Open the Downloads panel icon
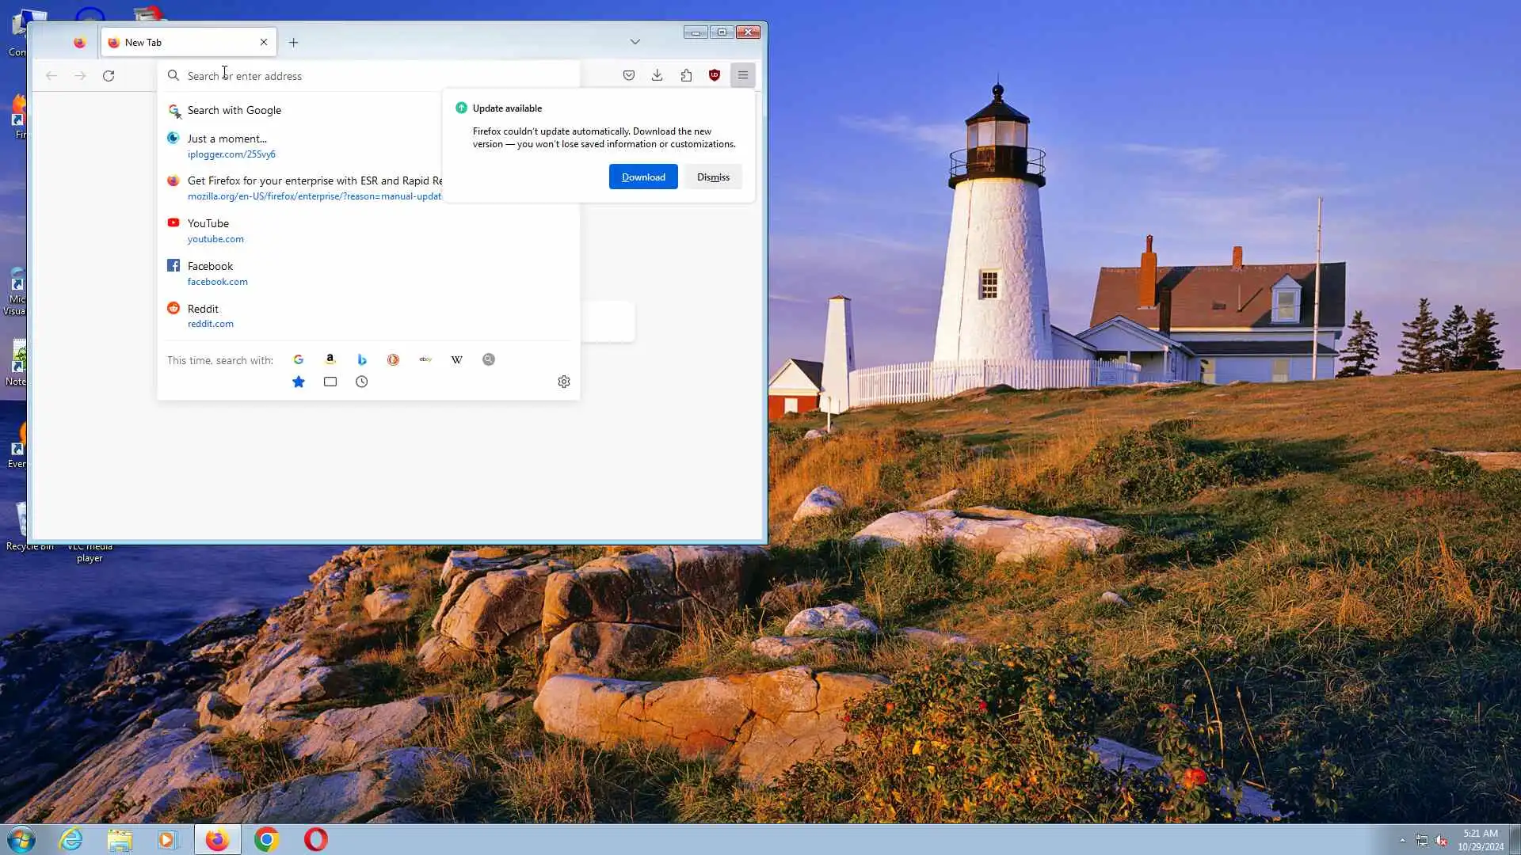This screenshot has height=855, width=1521. pos(657,75)
